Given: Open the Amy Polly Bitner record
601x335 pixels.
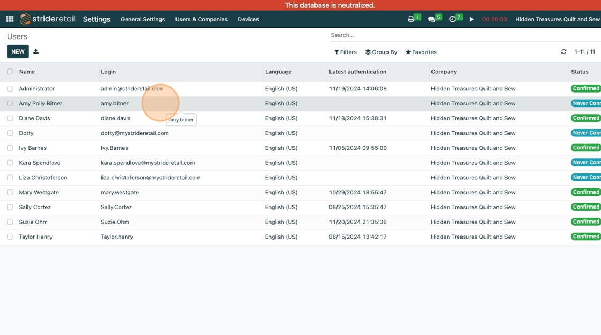Looking at the screenshot, I should point(41,103).
